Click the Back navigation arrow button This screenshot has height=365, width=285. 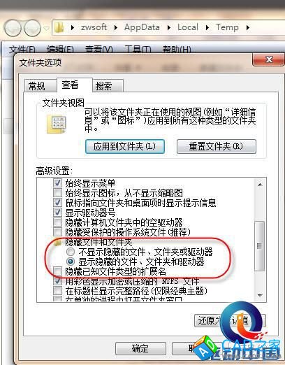[13, 28]
